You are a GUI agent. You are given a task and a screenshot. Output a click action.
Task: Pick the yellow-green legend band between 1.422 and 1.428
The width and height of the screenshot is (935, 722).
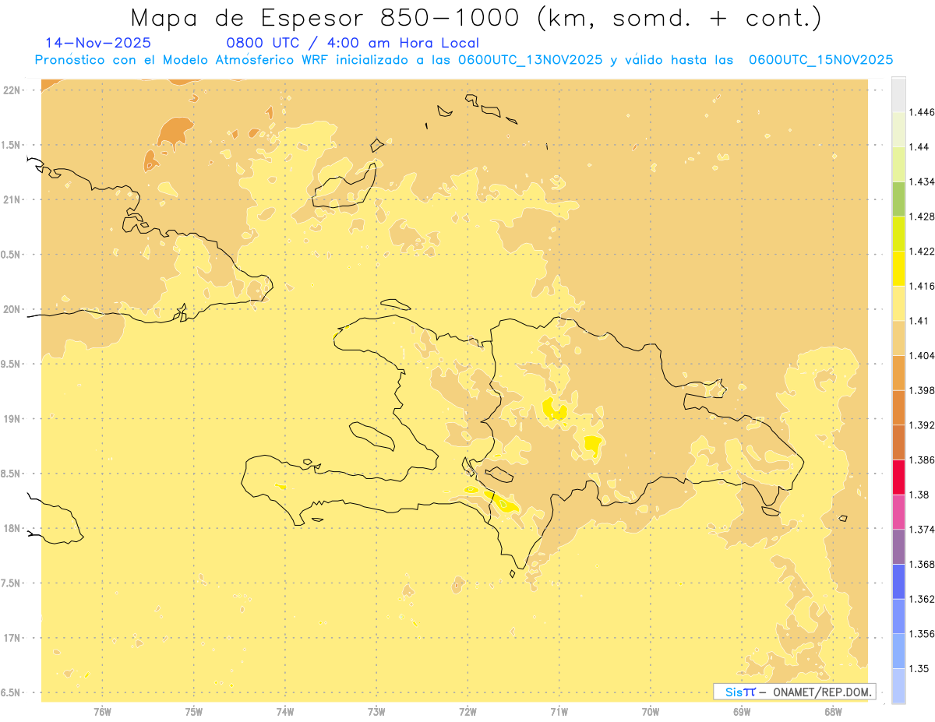[x=898, y=234]
